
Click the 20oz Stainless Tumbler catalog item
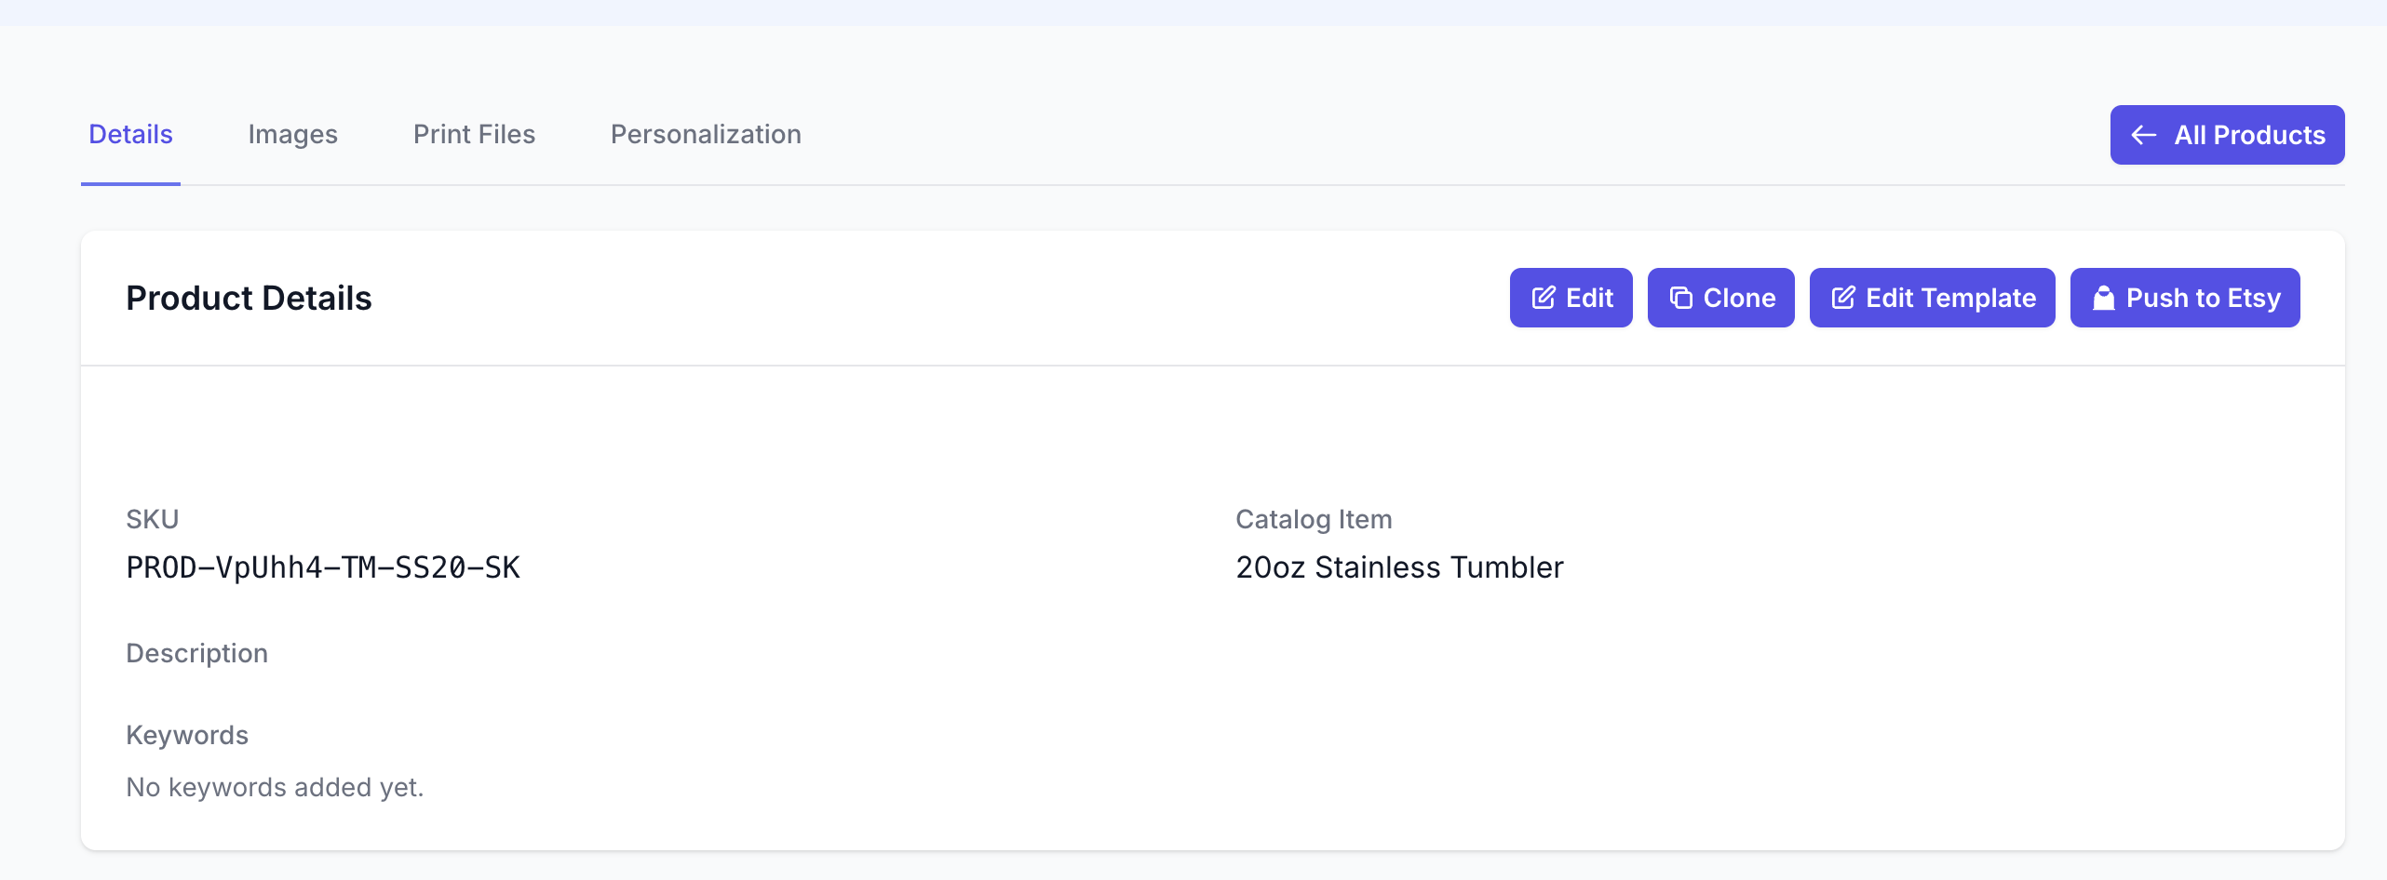coord(1399,567)
